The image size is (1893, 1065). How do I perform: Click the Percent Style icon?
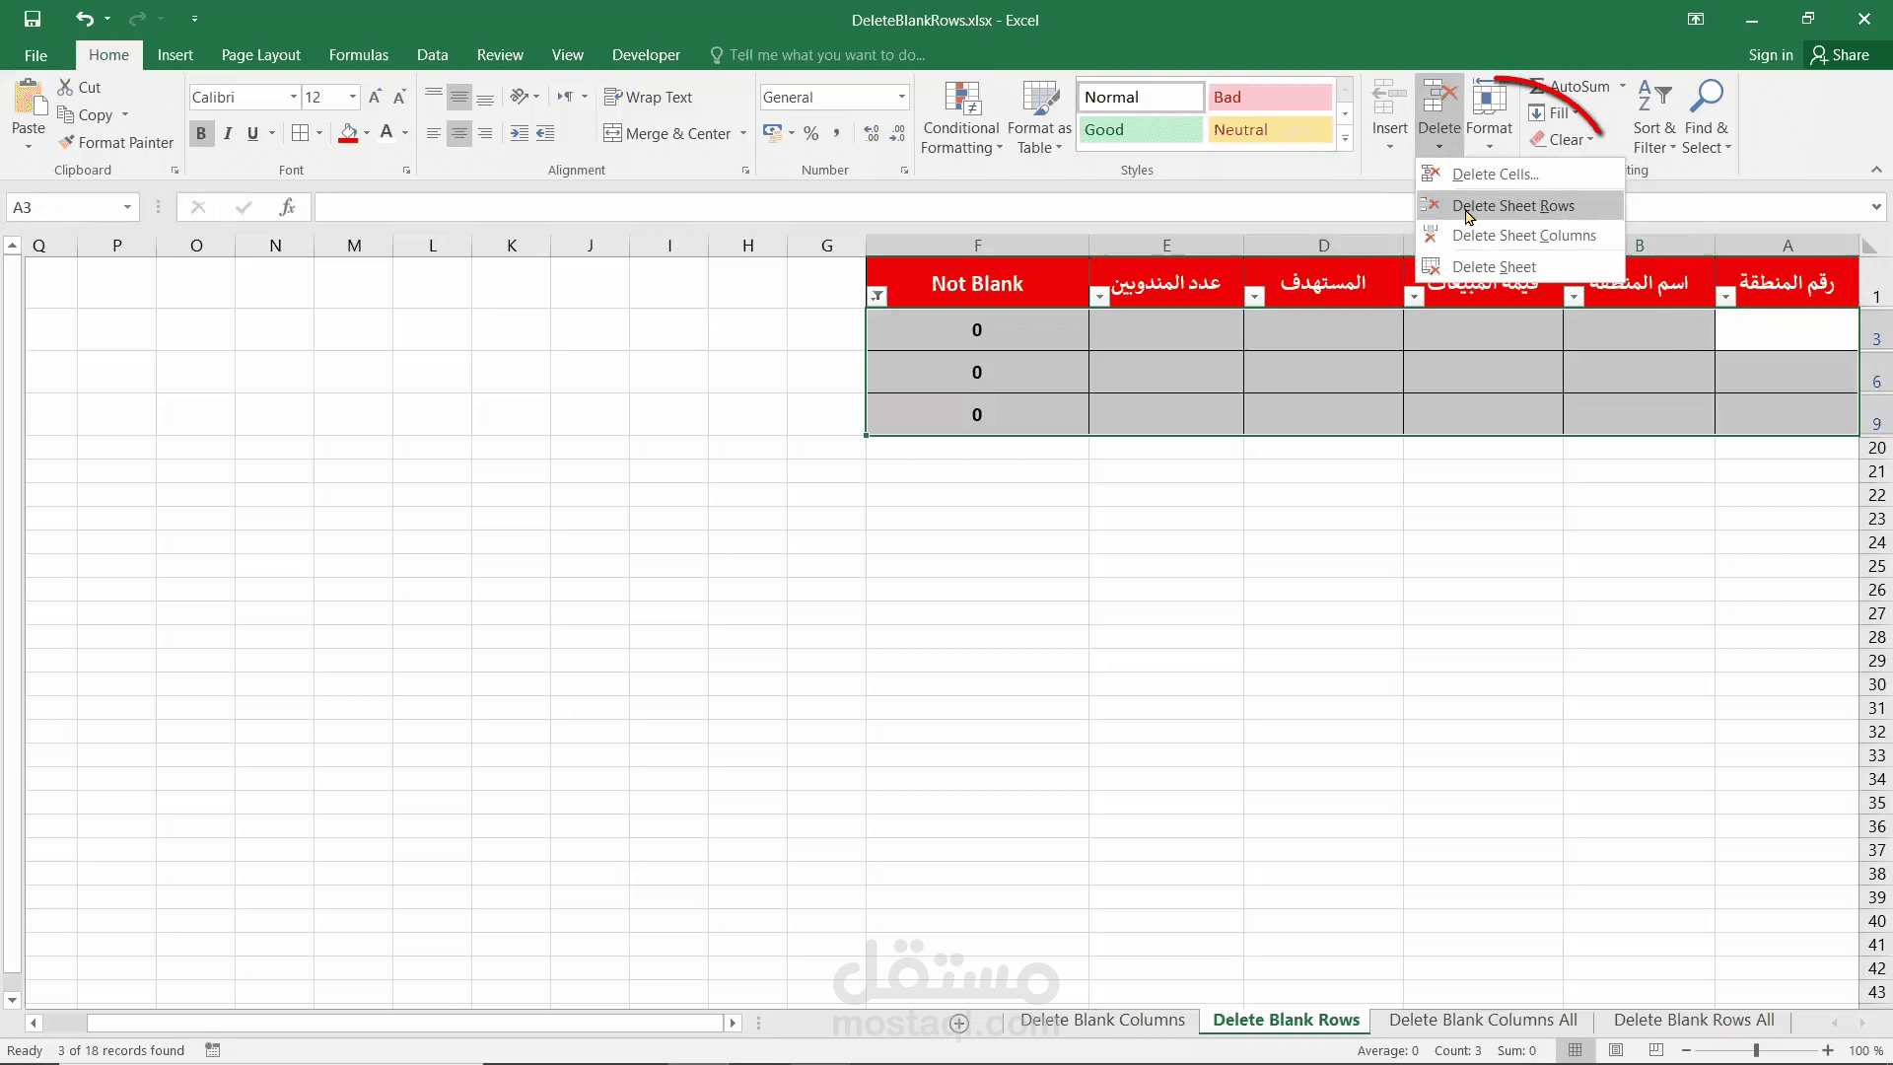[810, 133]
